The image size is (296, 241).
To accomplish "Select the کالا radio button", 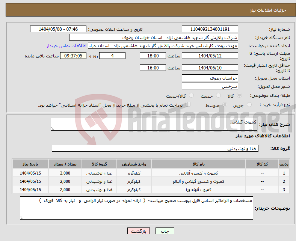I will click(x=239, y=95).
